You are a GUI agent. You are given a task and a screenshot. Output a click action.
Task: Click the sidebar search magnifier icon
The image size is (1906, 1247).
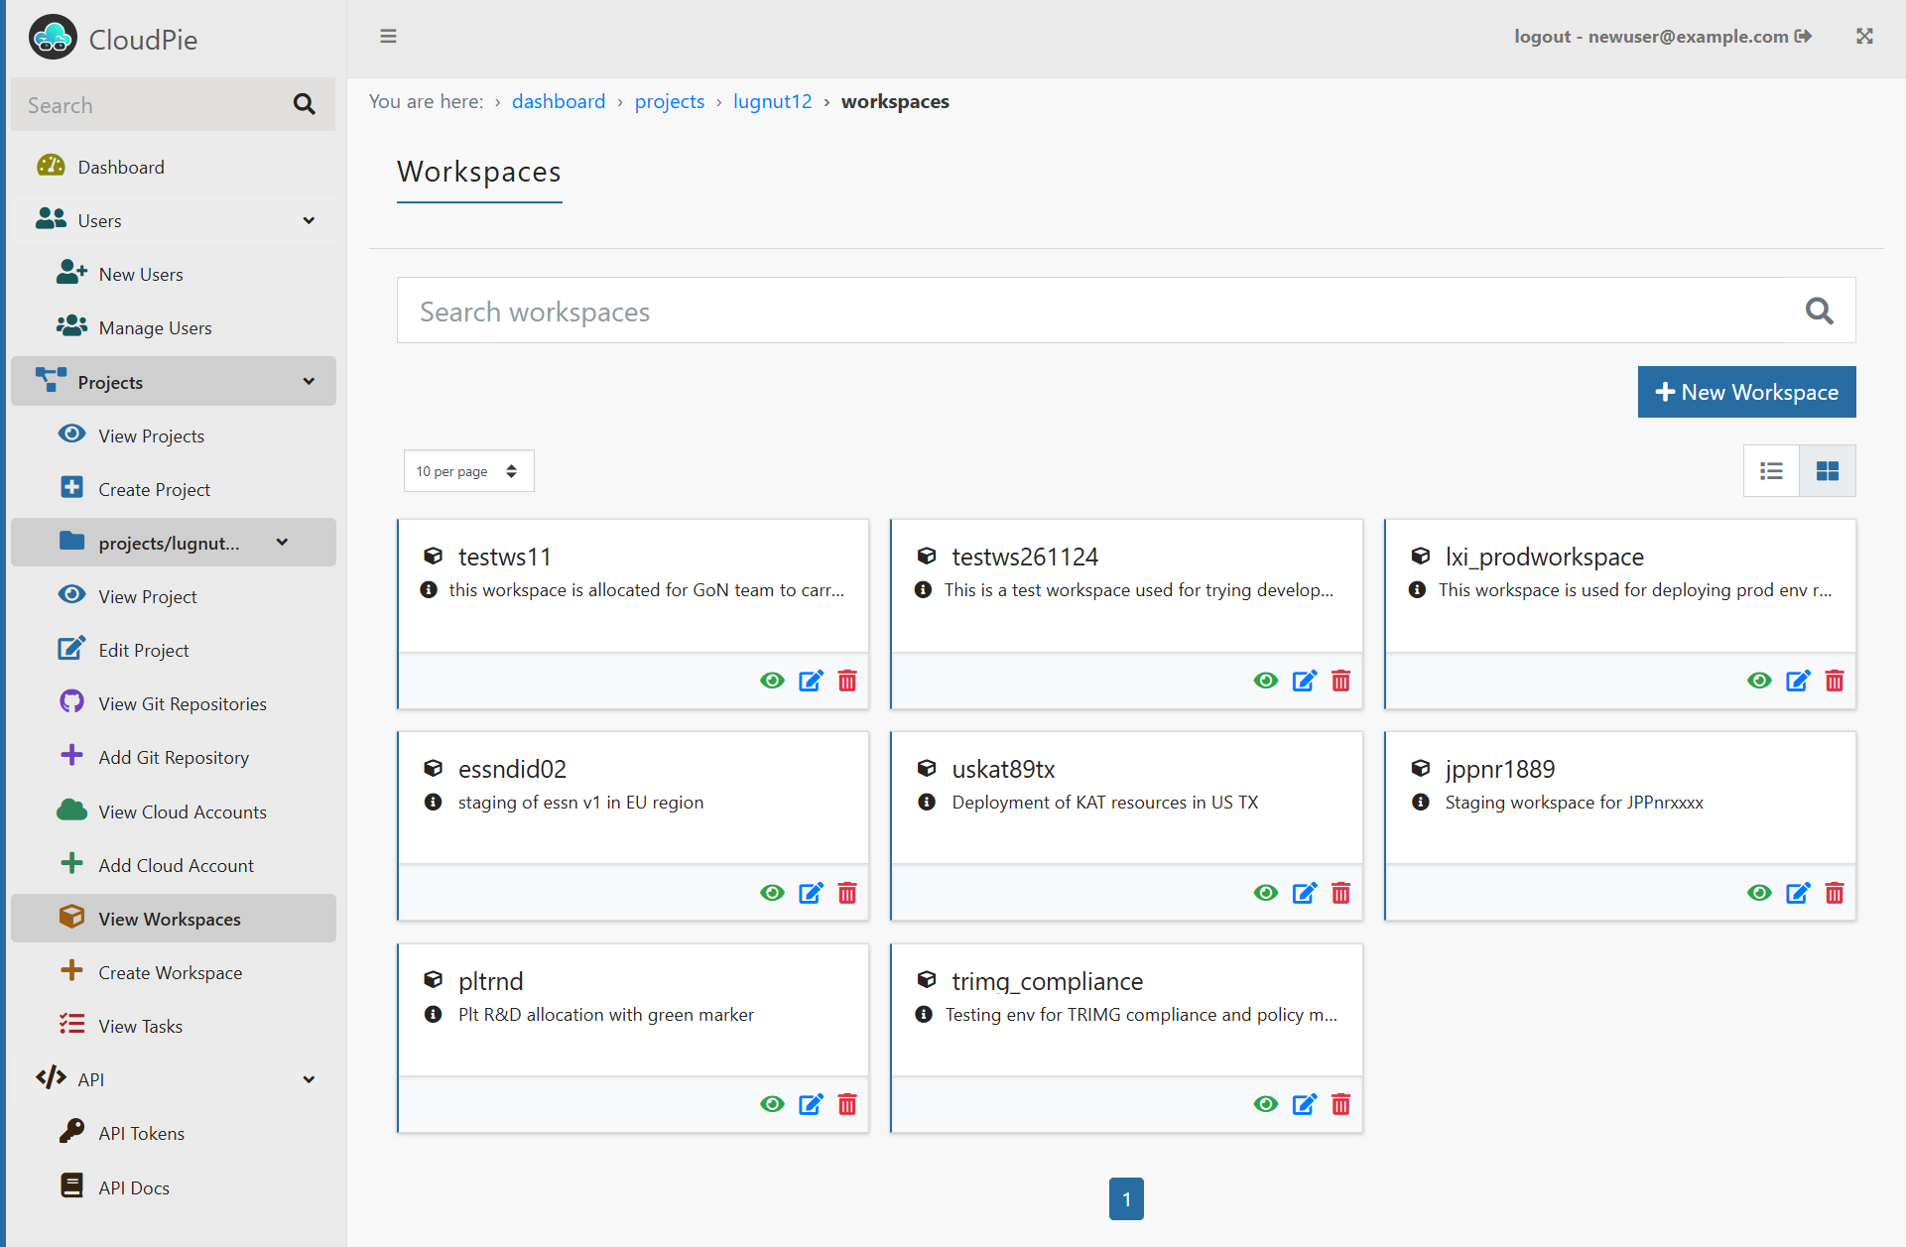tap(304, 104)
